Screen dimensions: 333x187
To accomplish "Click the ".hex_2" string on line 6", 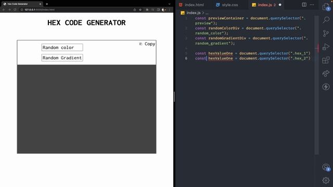I will click(x=299, y=58).
